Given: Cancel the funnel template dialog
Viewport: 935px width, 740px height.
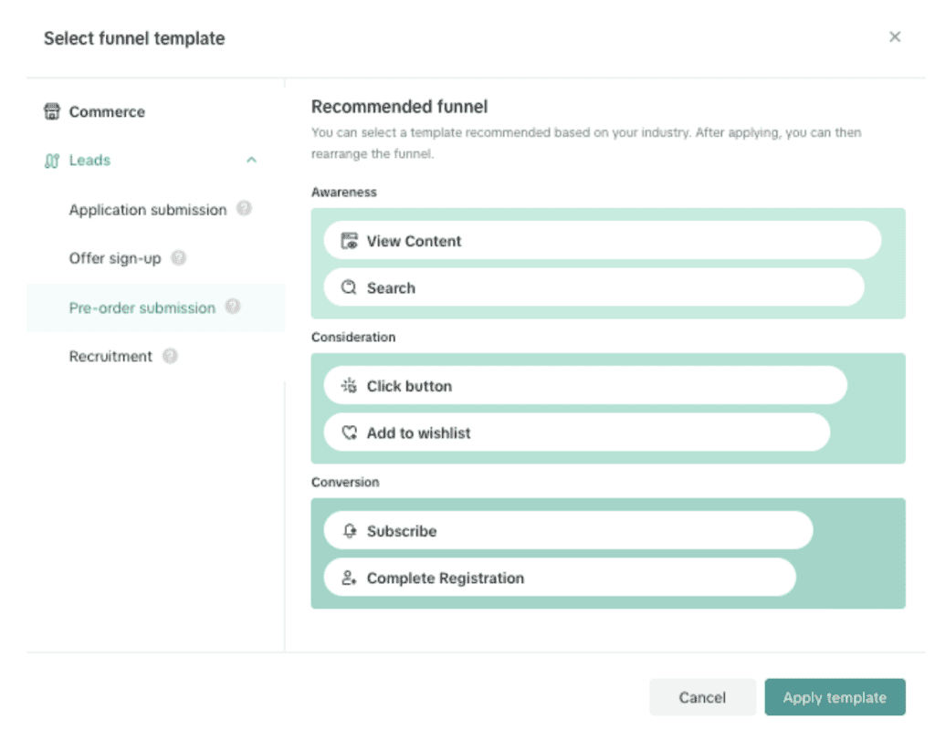Looking at the screenshot, I should click(x=702, y=697).
